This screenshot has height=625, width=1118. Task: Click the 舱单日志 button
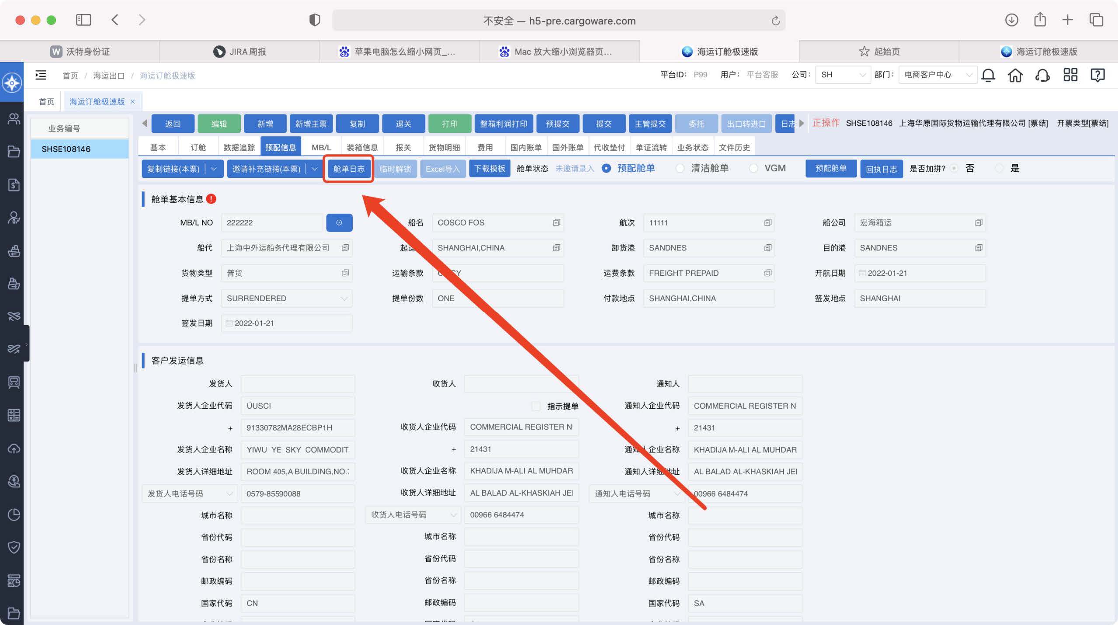pos(348,169)
